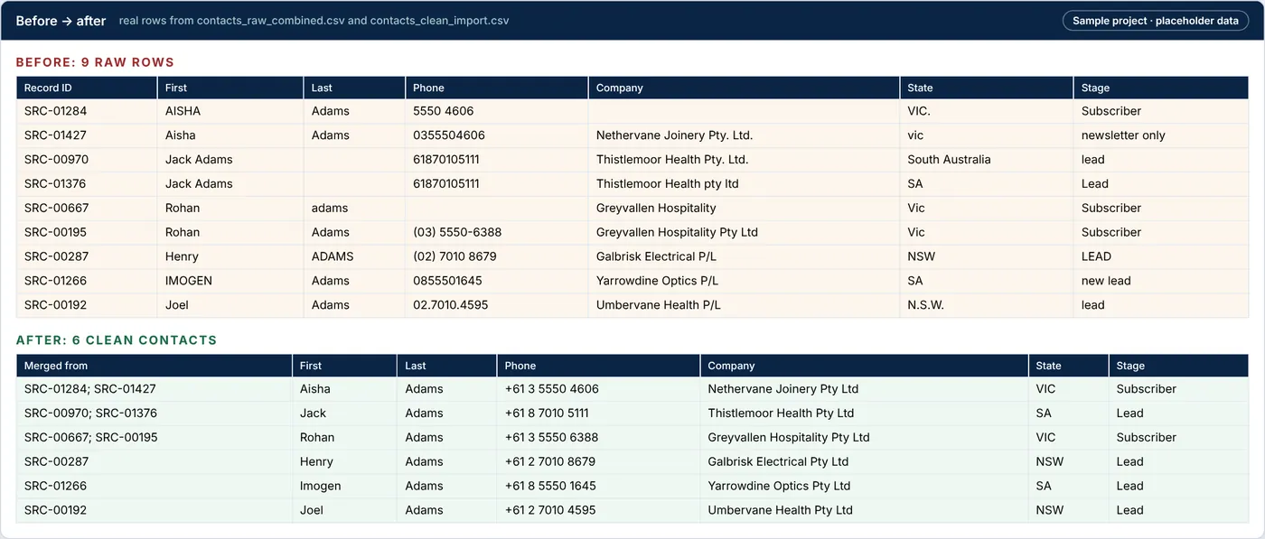Select 'Yarrowdine Optics P/L' company cell
The width and height of the screenshot is (1265, 539).
click(x=745, y=282)
